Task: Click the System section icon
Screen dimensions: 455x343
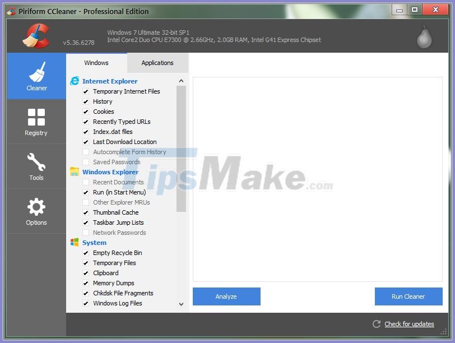Action: (x=75, y=243)
